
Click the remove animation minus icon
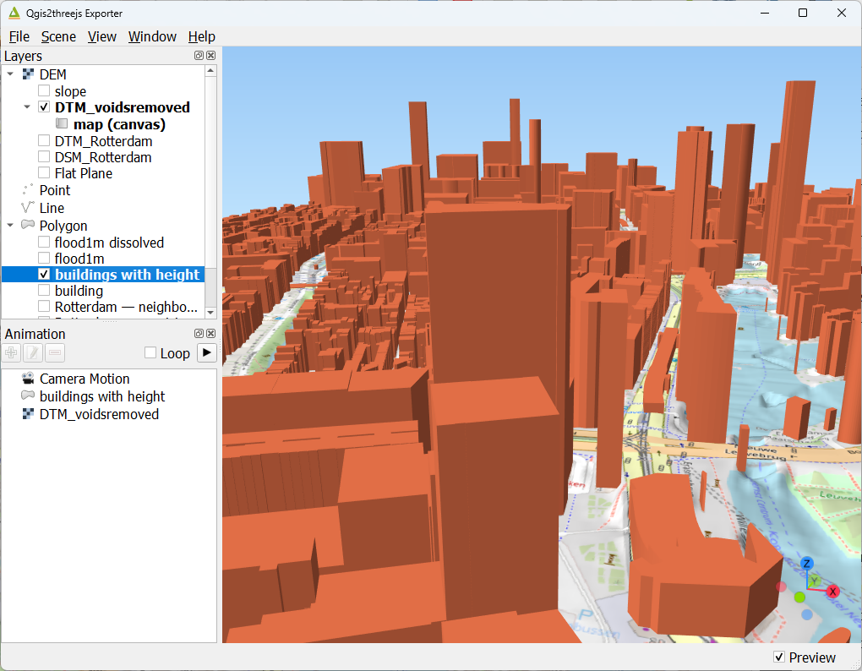[53, 352]
